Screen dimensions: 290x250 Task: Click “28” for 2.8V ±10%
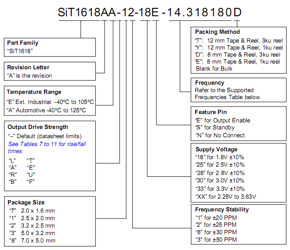220,173
